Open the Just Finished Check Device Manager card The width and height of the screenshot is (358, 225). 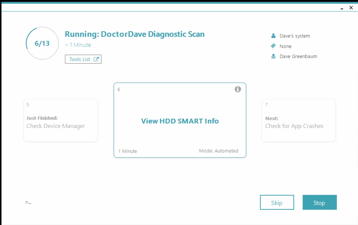click(x=61, y=120)
